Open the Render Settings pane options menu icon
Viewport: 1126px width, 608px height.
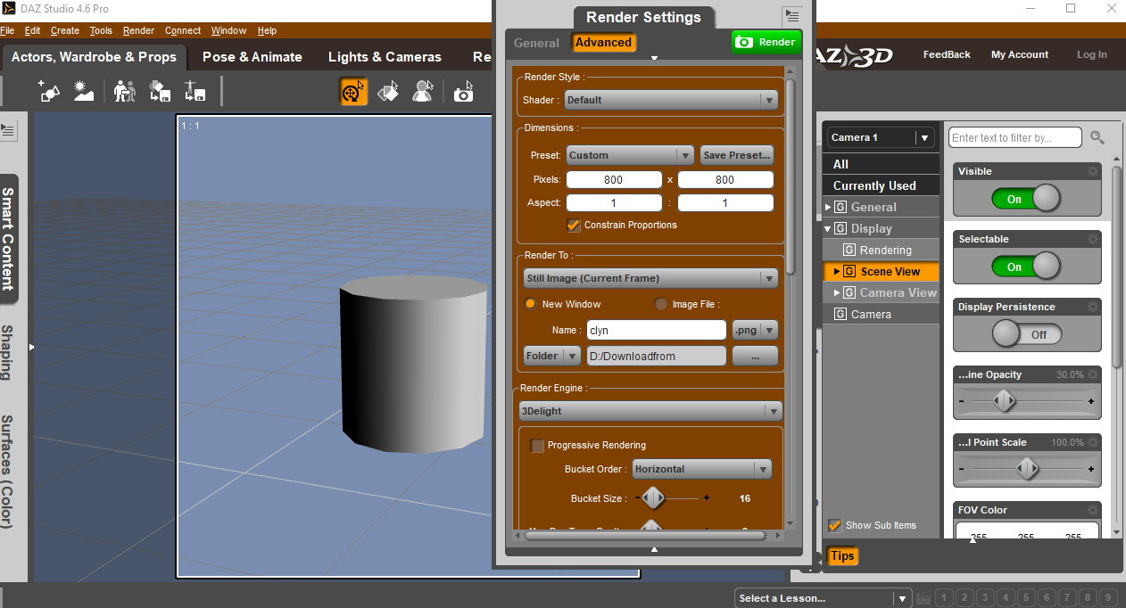pos(791,16)
